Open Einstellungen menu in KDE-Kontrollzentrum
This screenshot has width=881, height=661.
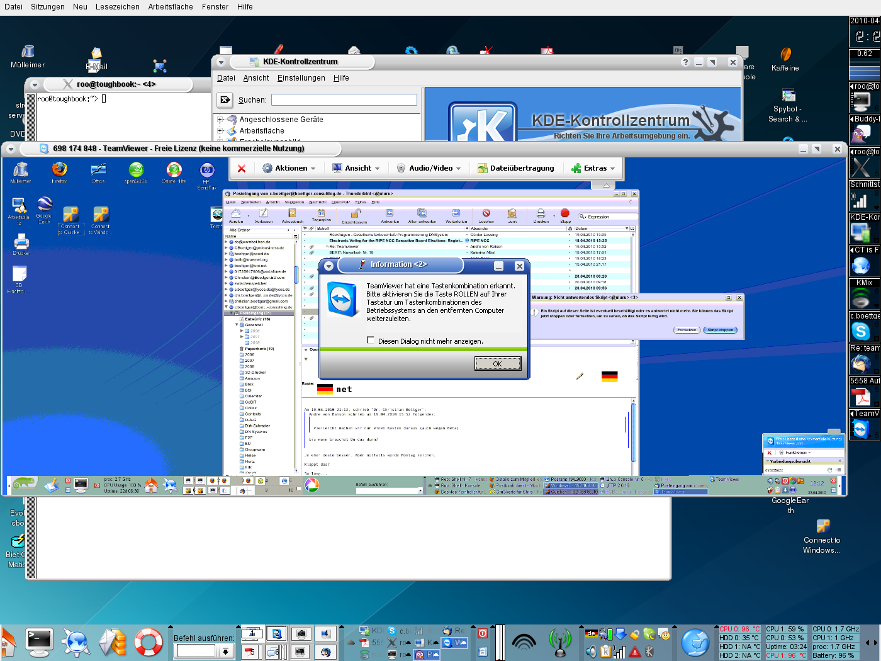pos(301,78)
